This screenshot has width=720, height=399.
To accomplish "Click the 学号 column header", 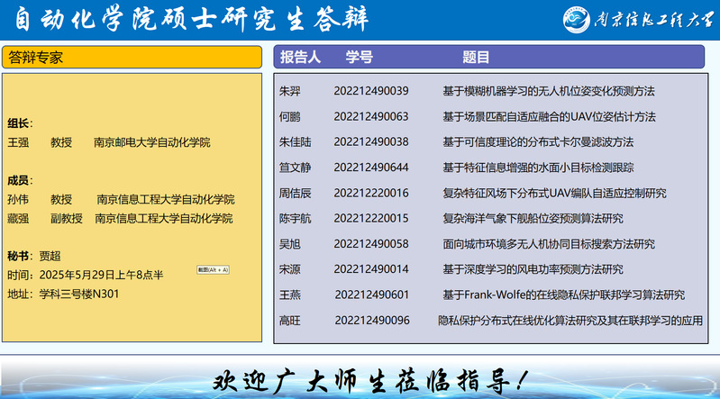I will (x=359, y=58).
